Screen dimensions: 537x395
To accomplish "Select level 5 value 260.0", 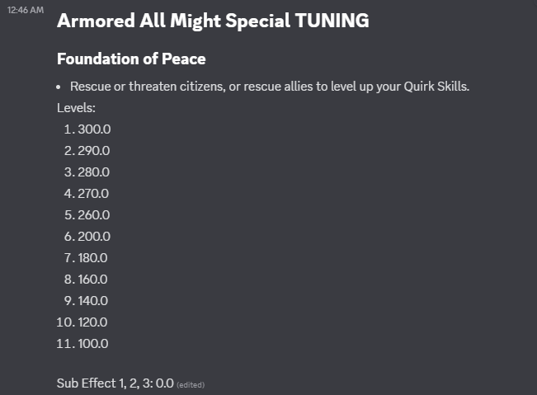I will [94, 215].
